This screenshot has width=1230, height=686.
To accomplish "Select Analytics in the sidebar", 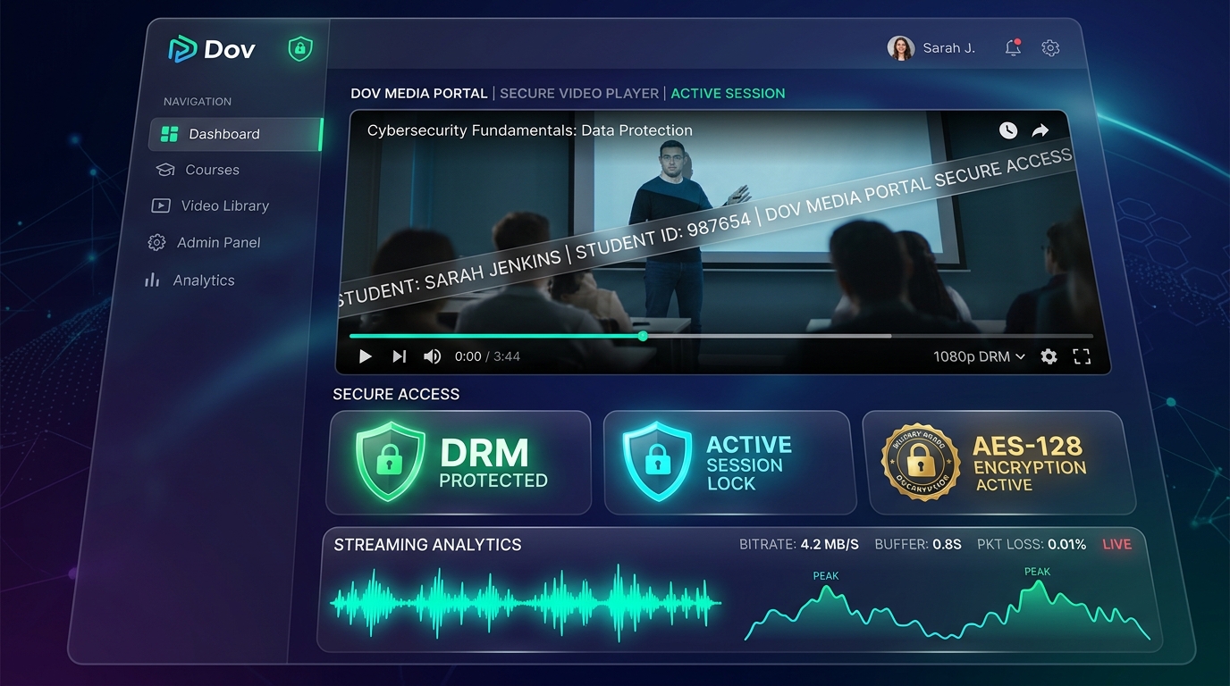I will click(x=190, y=280).
